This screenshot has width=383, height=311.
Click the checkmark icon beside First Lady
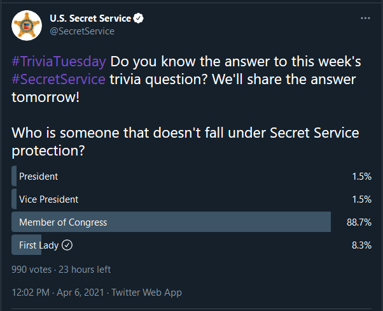click(x=67, y=245)
